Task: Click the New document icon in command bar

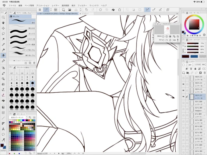Action: [x=63, y=10]
